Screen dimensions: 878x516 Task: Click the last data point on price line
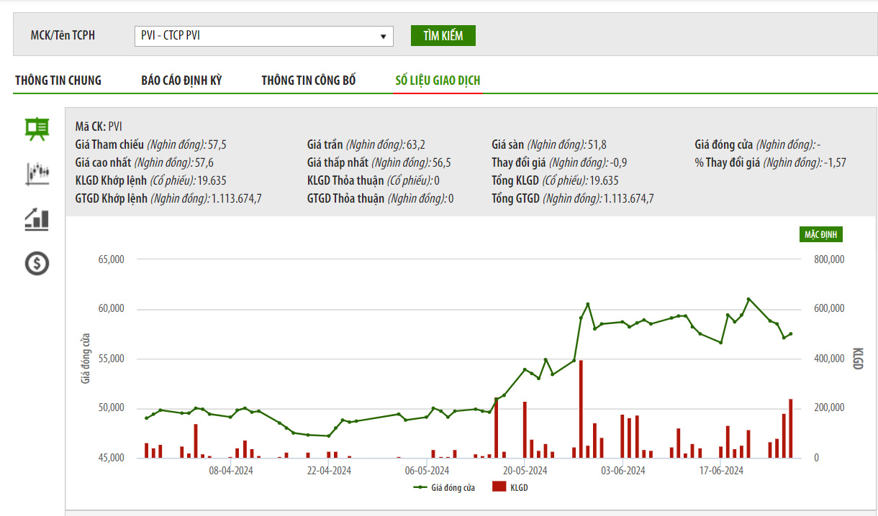(791, 333)
